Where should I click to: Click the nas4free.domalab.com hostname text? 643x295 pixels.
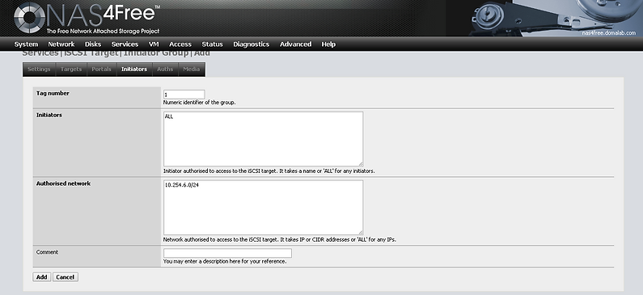(608, 33)
